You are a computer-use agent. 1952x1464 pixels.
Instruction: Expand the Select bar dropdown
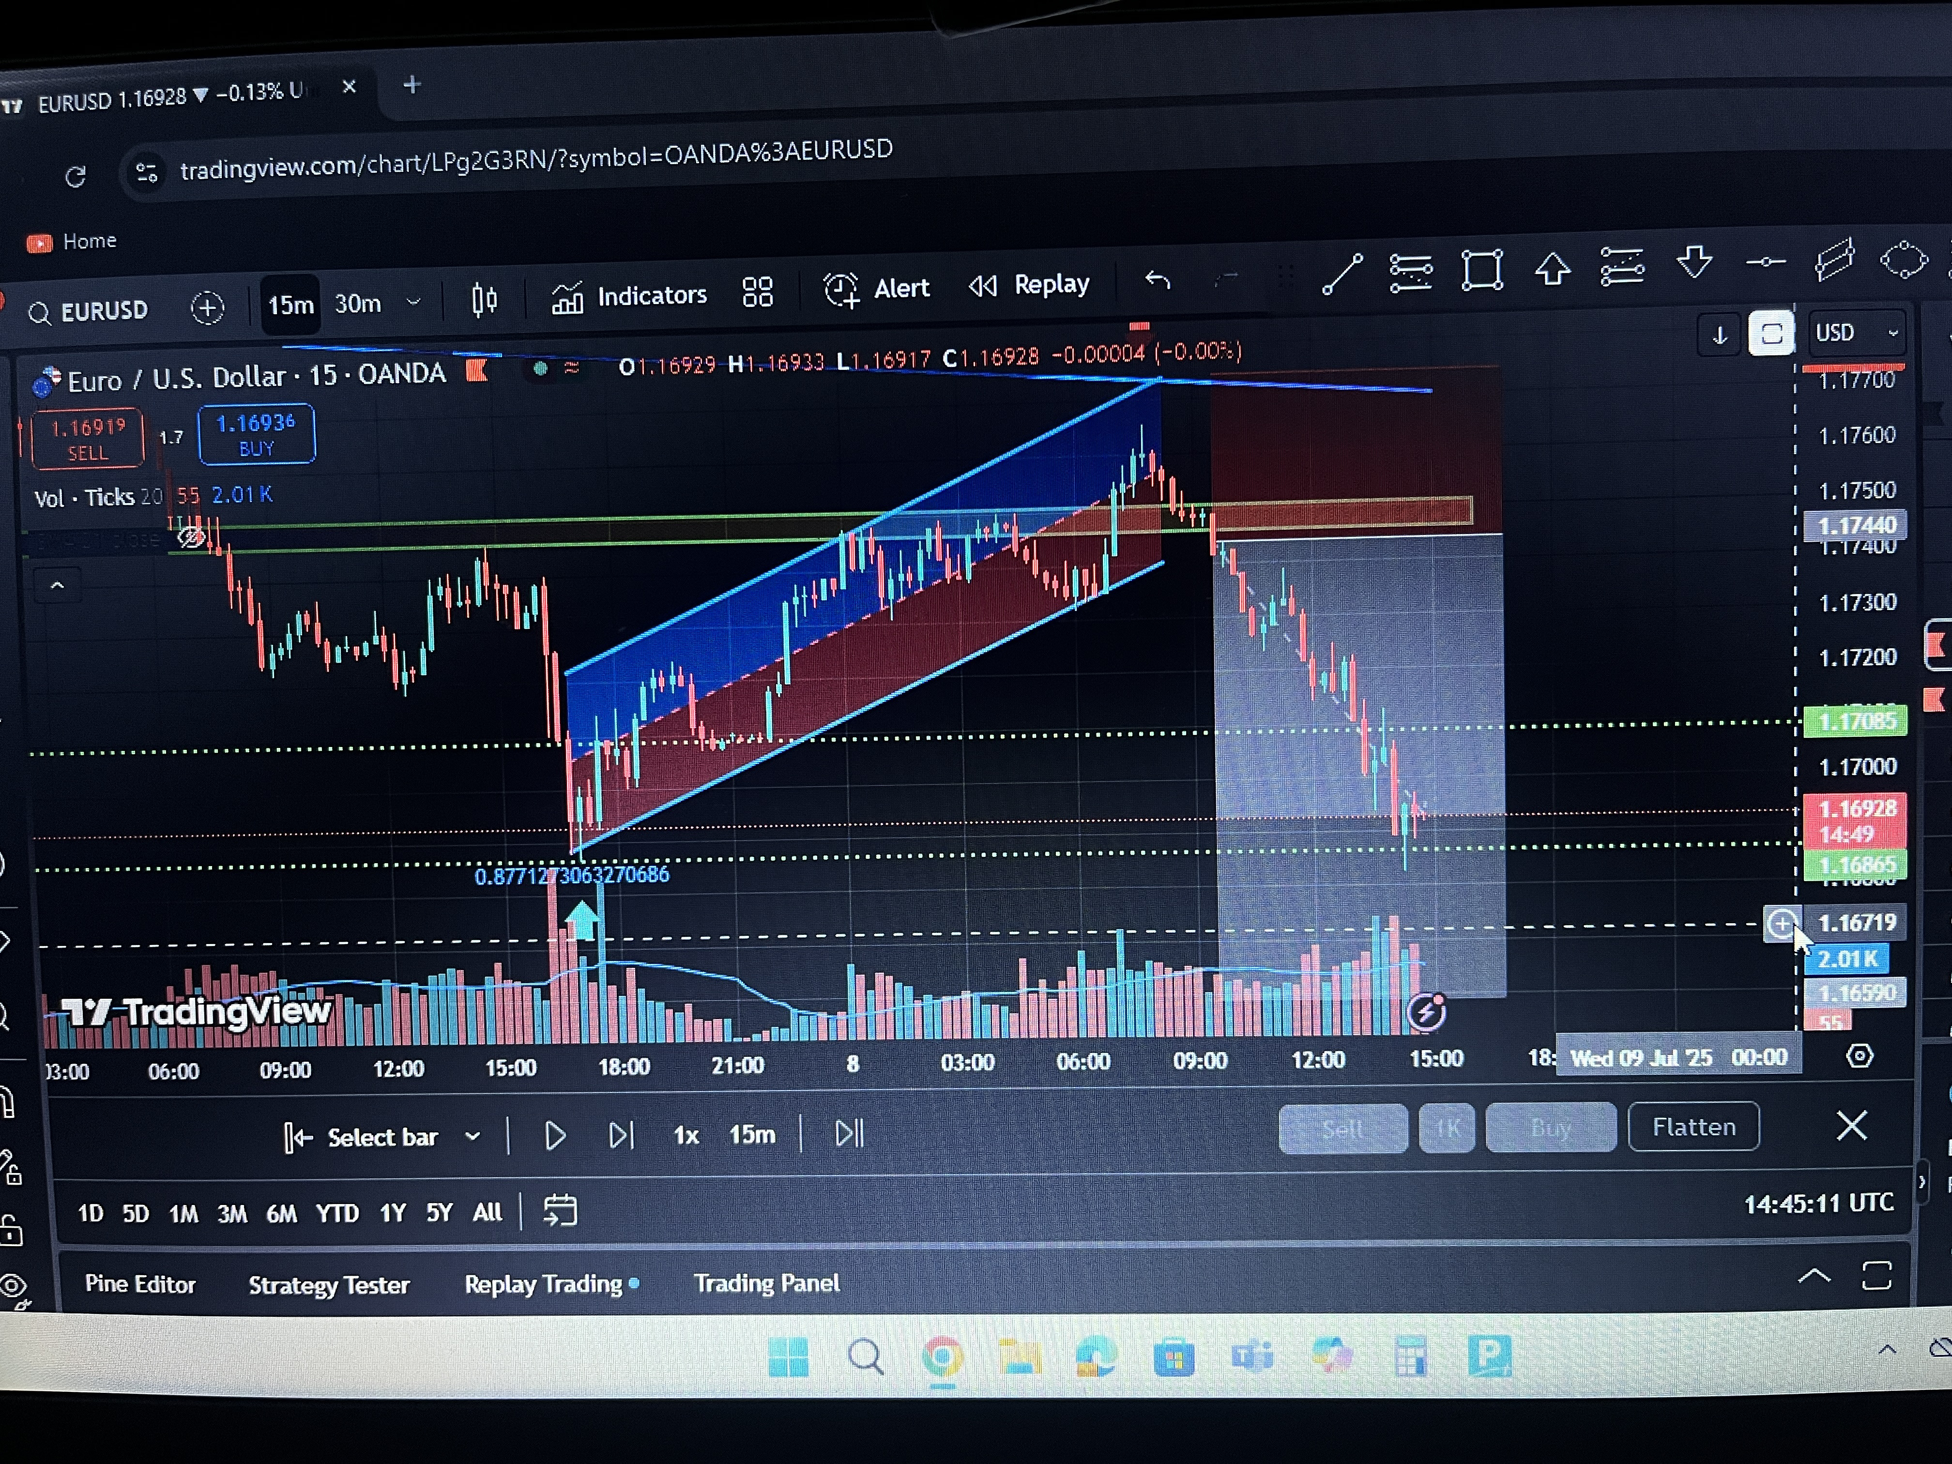(x=473, y=1137)
